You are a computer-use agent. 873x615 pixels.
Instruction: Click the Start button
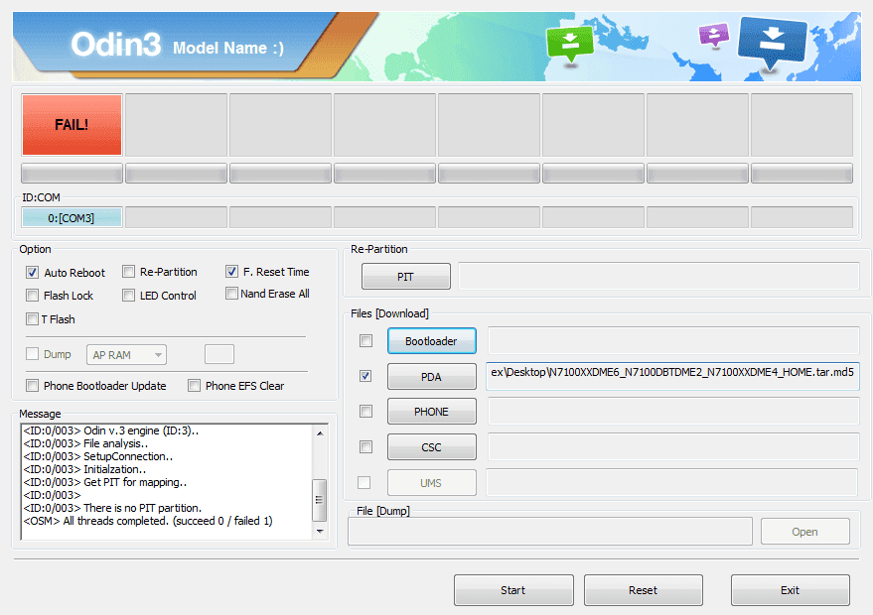tap(513, 590)
